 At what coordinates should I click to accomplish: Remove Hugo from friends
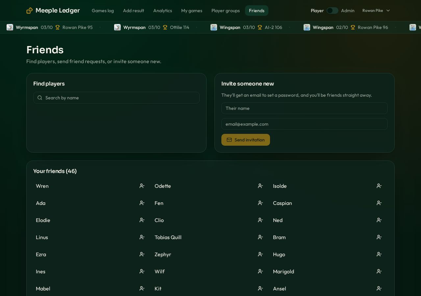tap(379, 254)
